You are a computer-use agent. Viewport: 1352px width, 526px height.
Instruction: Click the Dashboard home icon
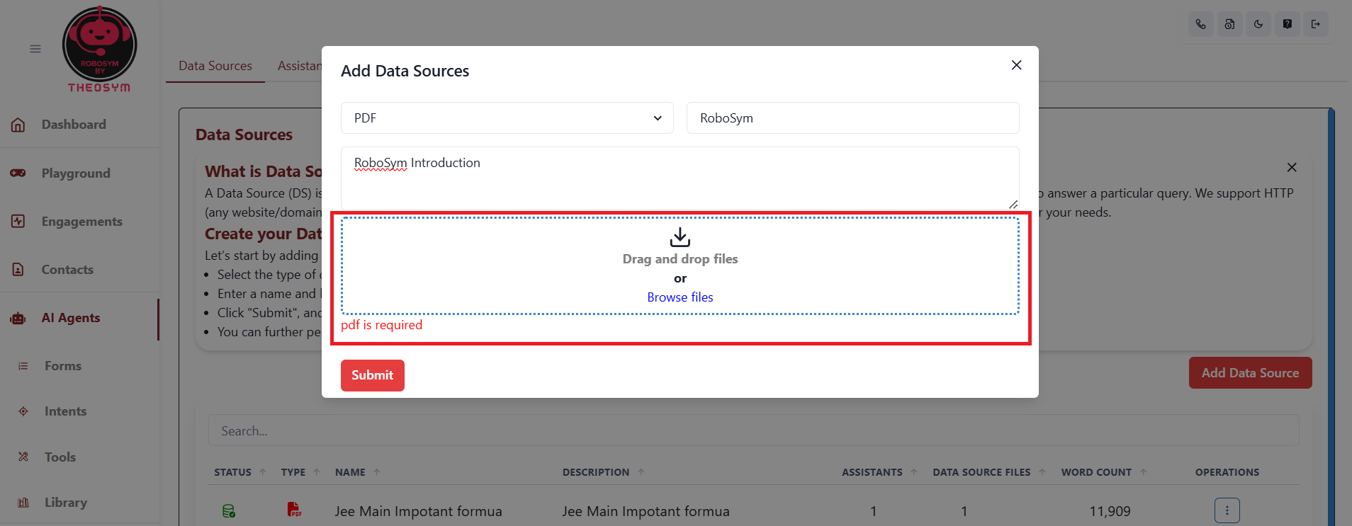[18, 125]
